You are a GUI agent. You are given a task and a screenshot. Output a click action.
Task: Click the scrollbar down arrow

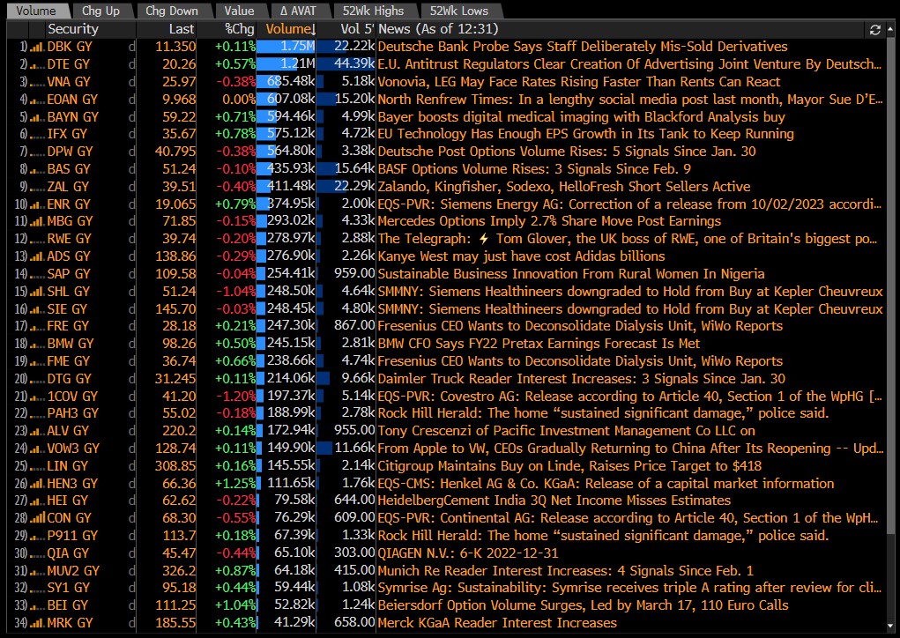[x=891, y=626]
